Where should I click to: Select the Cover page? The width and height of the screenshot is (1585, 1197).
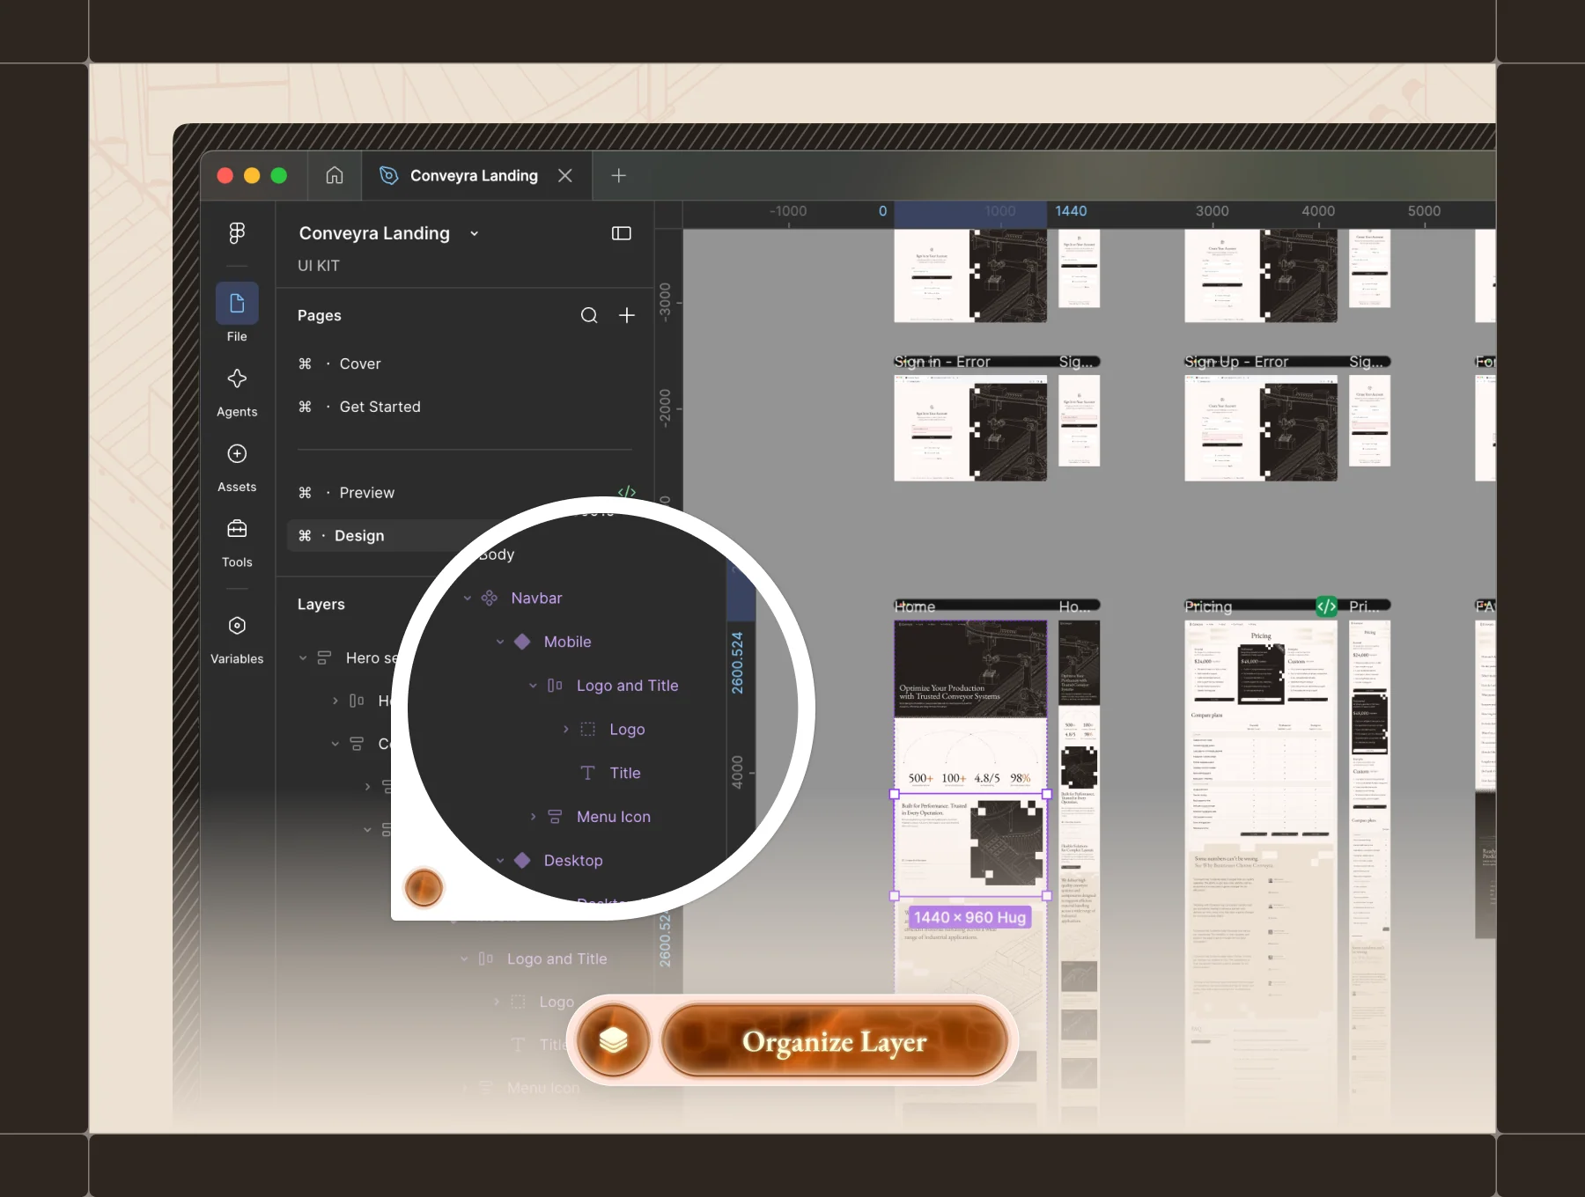pos(360,364)
